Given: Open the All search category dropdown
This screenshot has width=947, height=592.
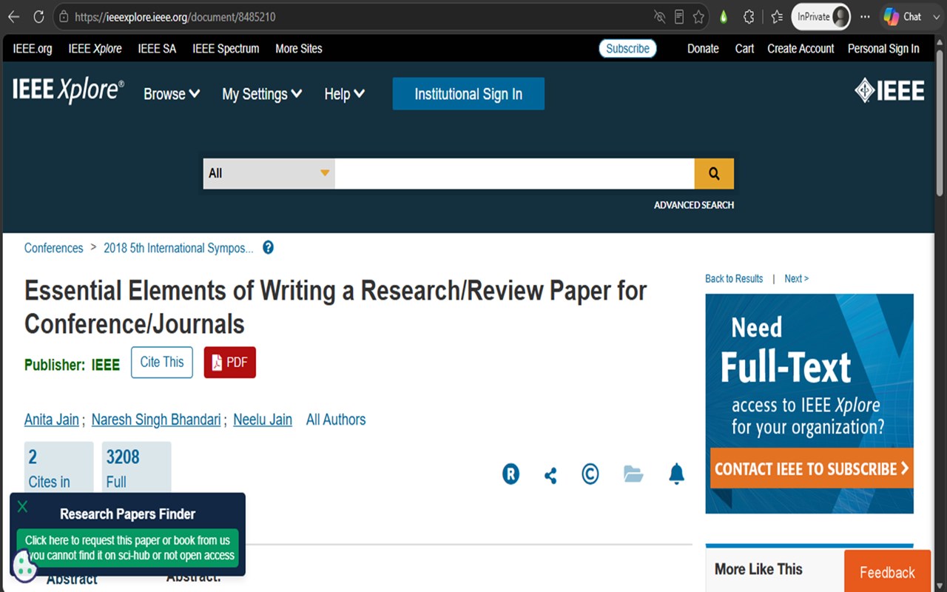Looking at the screenshot, I should [269, 173].
